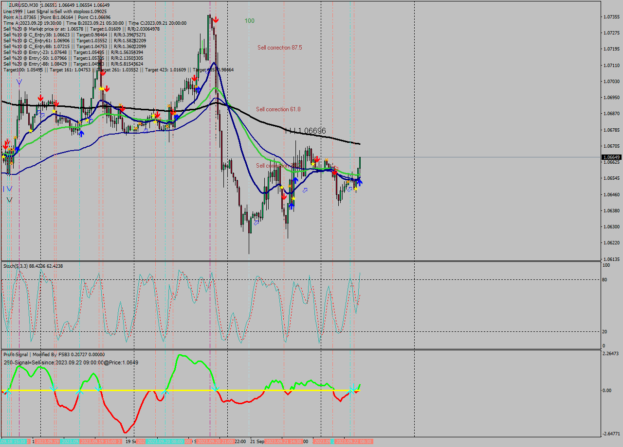
Task: Click the 'Target100: 1.05495' targets line
Action: pos(118,69)
